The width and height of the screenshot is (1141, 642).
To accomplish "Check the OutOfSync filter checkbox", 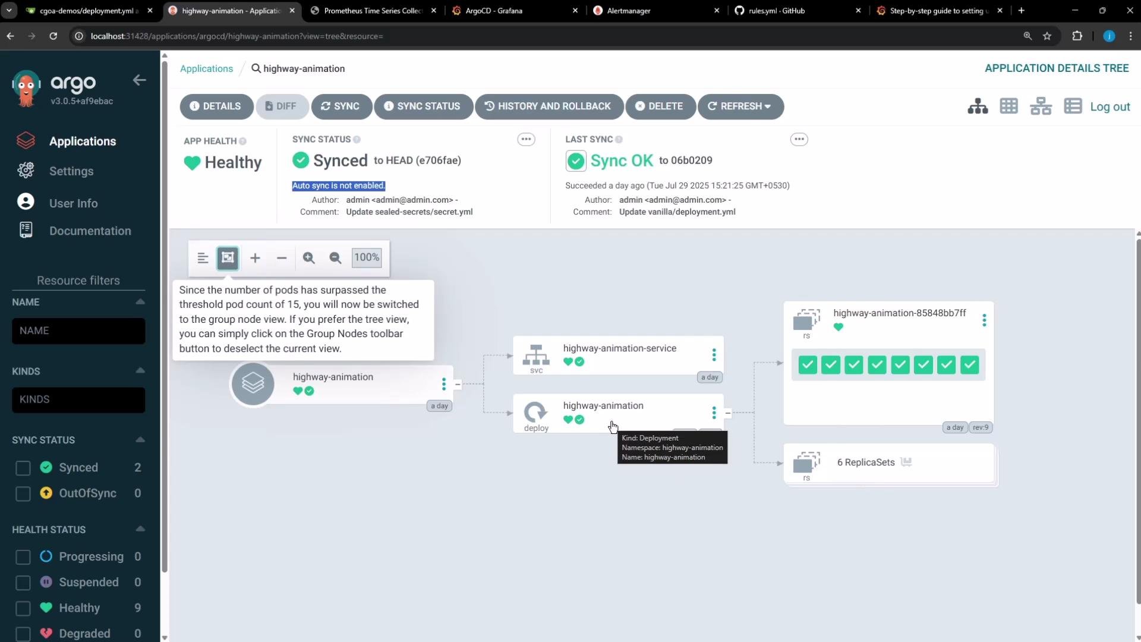I will point(23,493).
